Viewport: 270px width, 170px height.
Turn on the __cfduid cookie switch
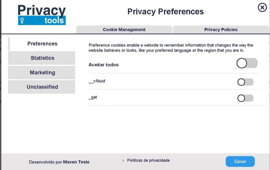click(x=245, y=82)
